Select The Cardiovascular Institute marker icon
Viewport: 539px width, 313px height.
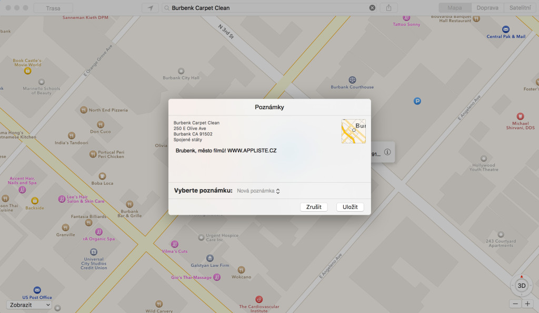259,299
